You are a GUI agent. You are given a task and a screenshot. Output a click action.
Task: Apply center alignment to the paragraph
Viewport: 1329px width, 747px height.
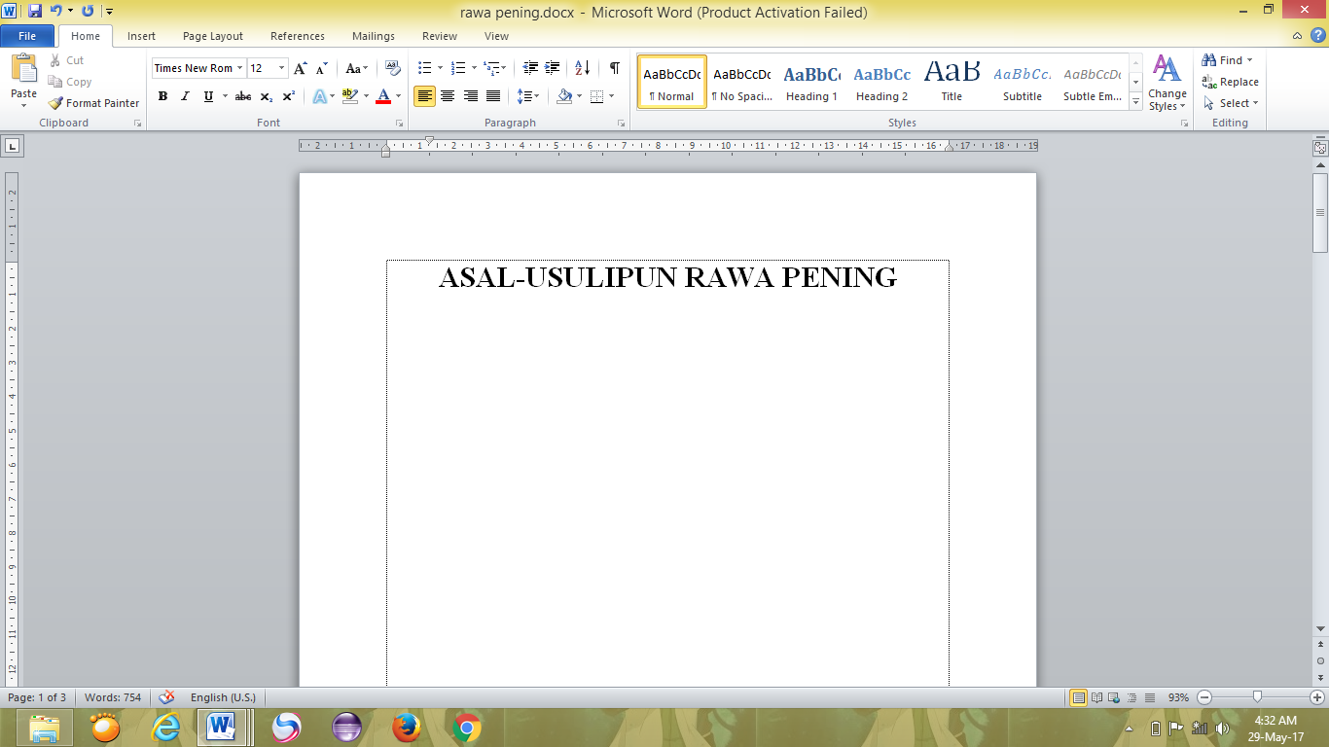[448, 96]
